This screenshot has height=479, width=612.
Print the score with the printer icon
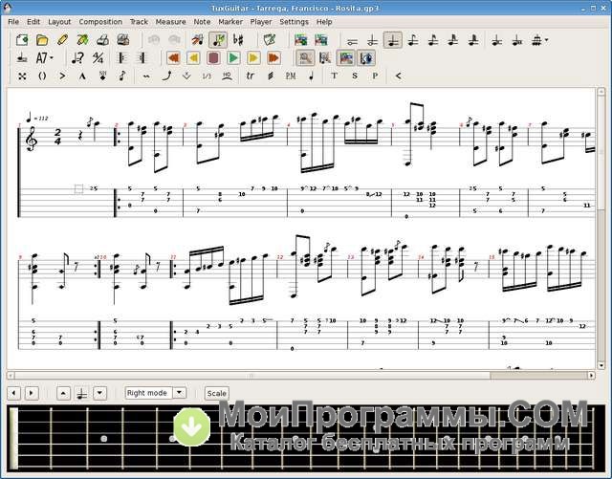click(x=102, y=40)
